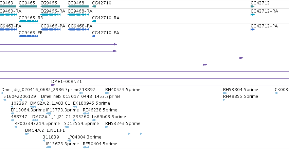Screen dimensions: 289x149
Task: Open EST IP13773.3prime
Action: (x=49, y=113)
